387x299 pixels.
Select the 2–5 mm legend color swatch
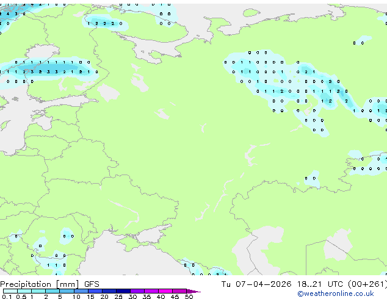[x=52, y=291]
